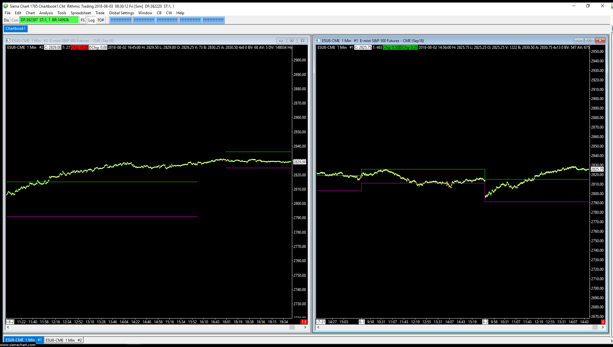Viewport: 613px width, 347px height.
Task: Click right chart horizontal scrollbar thumb
Action: coord(595,327)
